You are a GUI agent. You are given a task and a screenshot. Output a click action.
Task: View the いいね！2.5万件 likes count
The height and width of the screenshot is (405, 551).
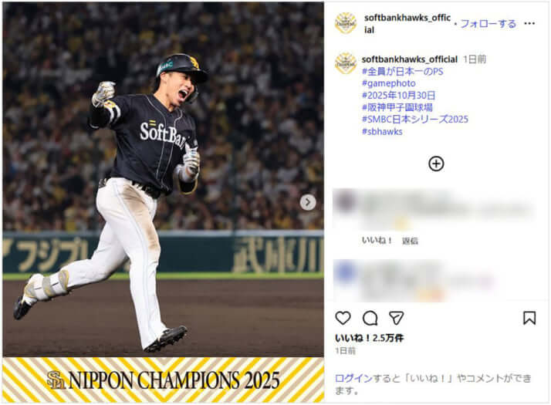(369, 338)
